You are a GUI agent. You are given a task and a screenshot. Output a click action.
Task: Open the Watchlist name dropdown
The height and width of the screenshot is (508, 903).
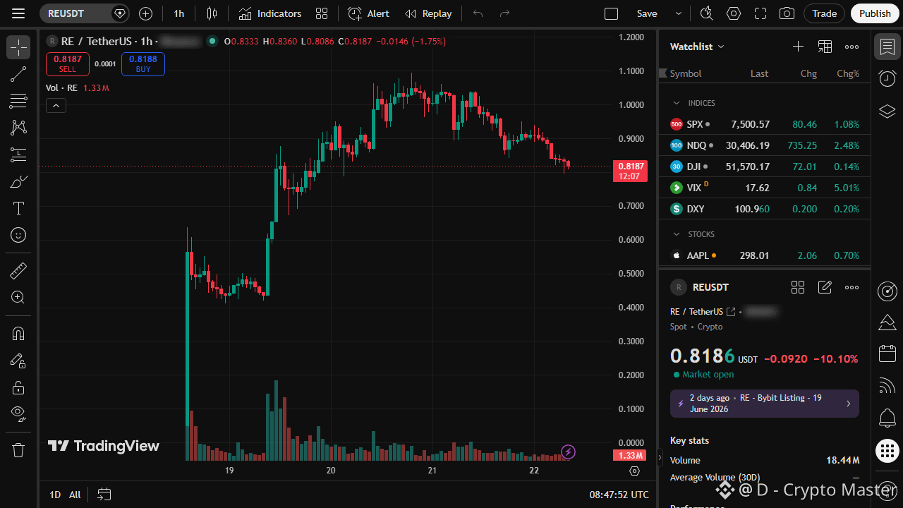coord(697,47)
